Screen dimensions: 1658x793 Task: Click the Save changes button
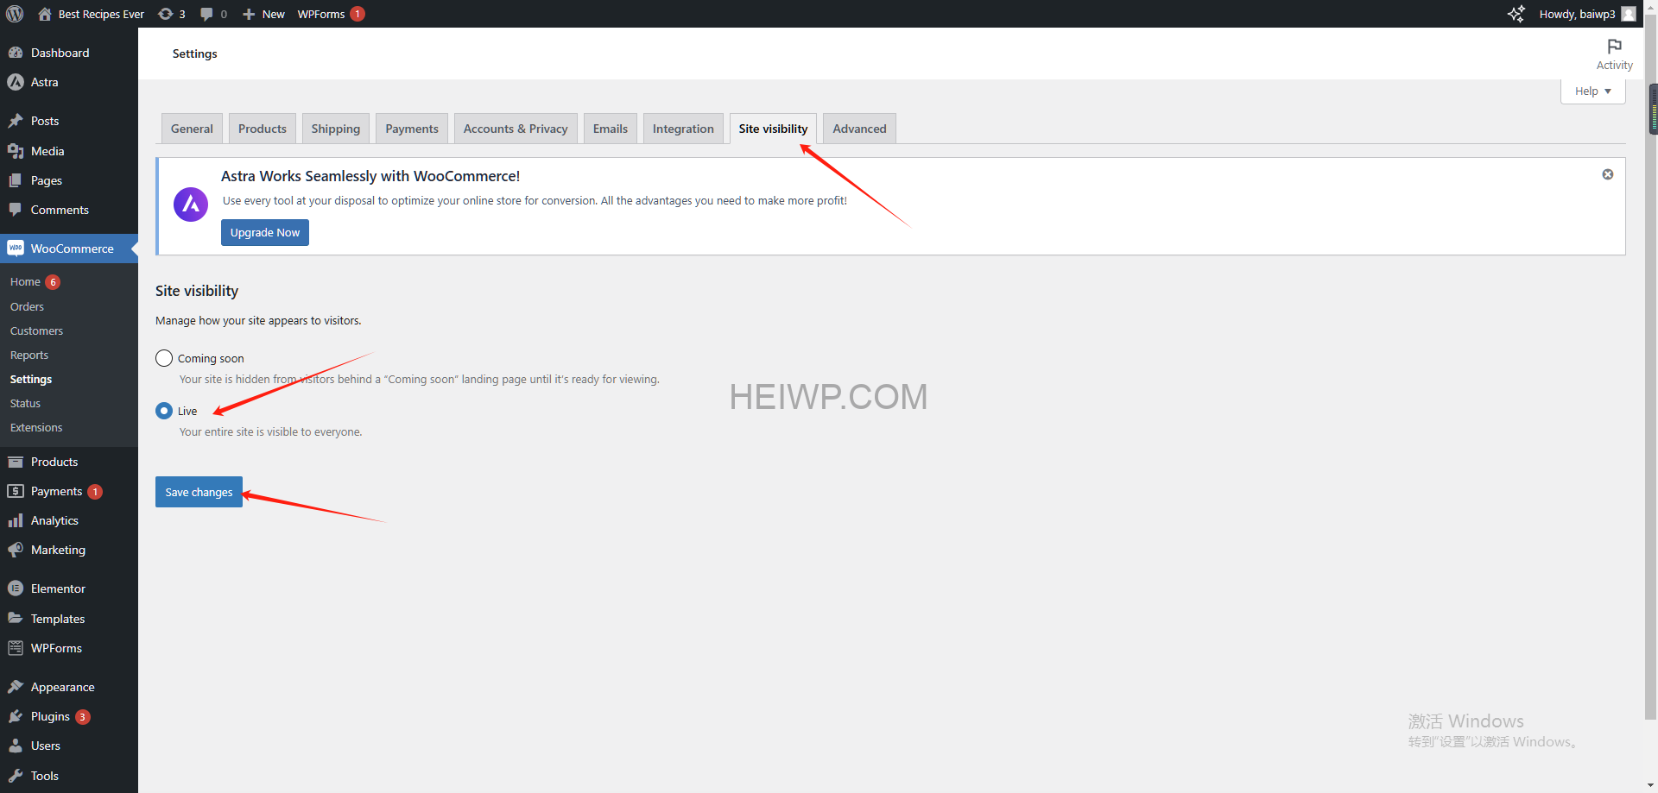(199, 492)
